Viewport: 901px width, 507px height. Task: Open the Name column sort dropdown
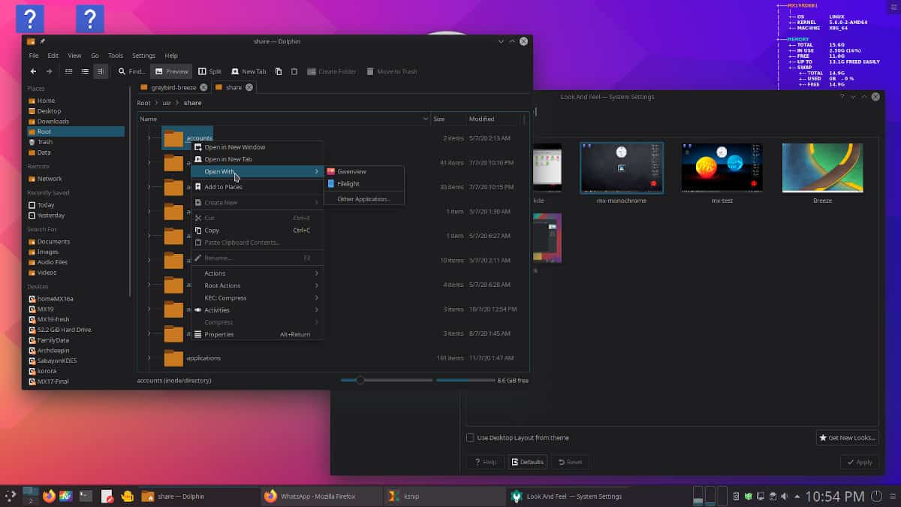tap(425, 118)
